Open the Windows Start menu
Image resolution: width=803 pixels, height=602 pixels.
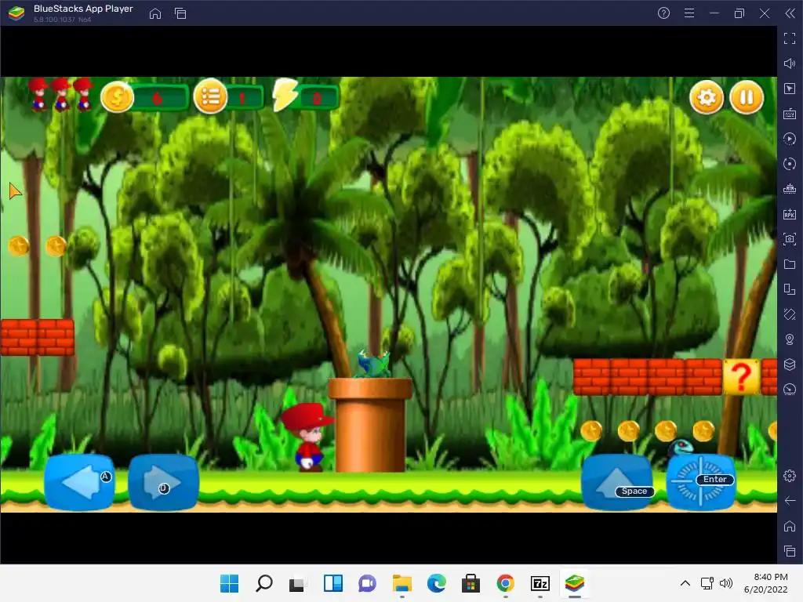[x=229, y=583]
